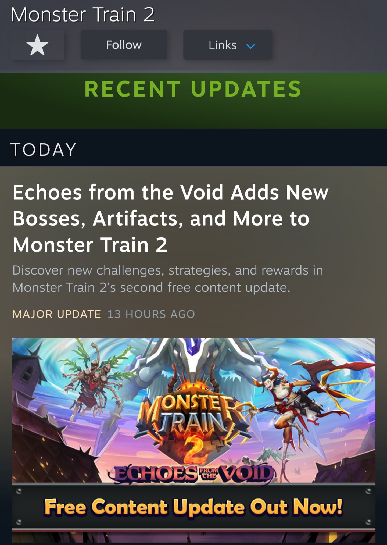Image resolution: width=387 pixels, height=545 pixels.
Task: Open the Monster Train 2 page title
Action: 83,14
